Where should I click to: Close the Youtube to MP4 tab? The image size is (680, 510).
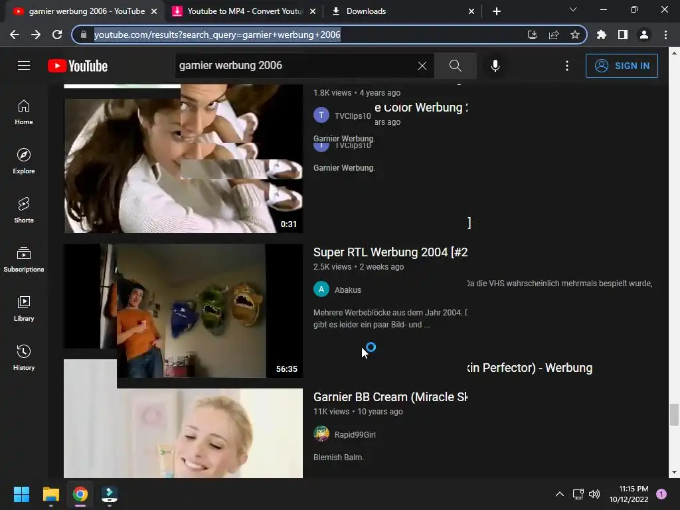pyautogui.click(x=313, y=11)
